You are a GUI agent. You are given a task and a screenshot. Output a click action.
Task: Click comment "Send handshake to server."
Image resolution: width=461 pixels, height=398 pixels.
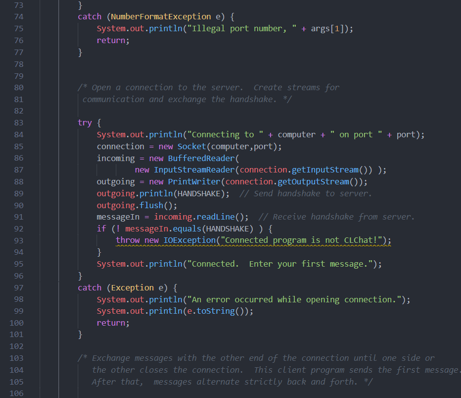[x=306, y=194]
